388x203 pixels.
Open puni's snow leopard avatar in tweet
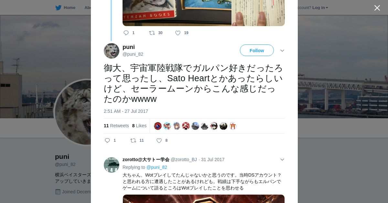click(x=112, y=51)
